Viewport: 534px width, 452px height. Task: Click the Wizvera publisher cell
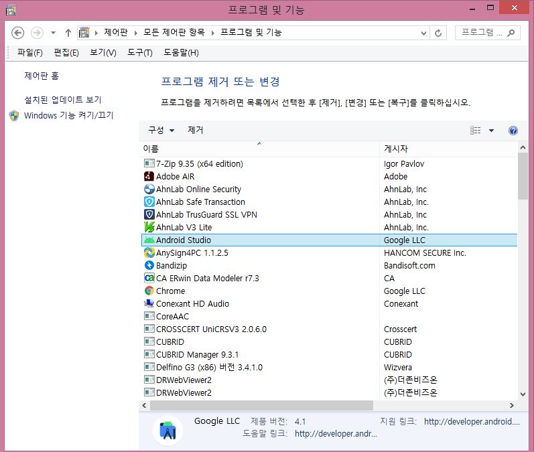pos(398,367)
